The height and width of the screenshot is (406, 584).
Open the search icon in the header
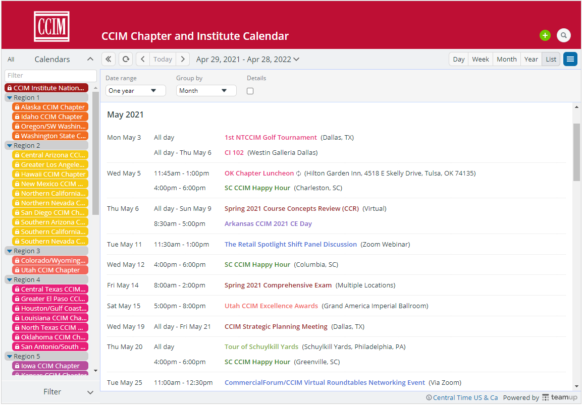564,35
